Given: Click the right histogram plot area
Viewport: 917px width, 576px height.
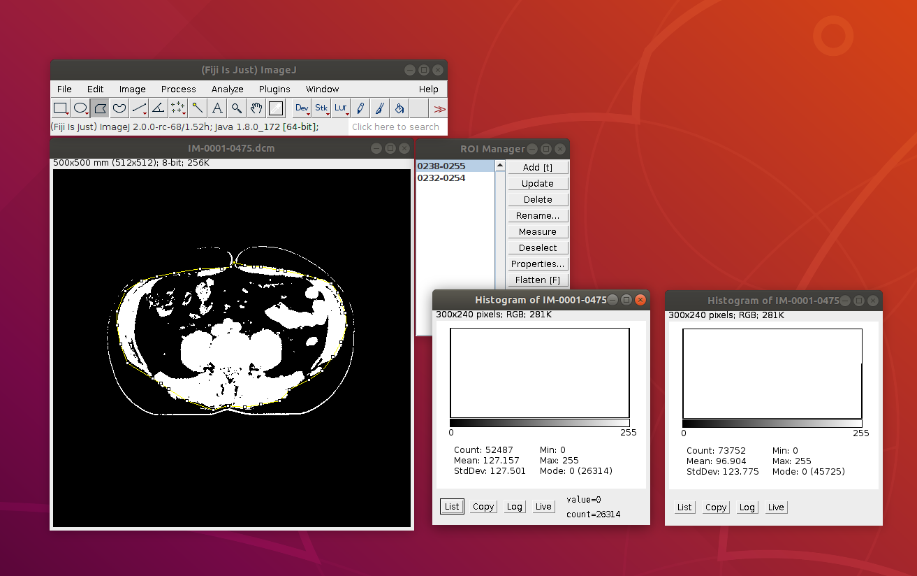Looking at the screenshot, I should pyautogui.click(x=772, y=373).
